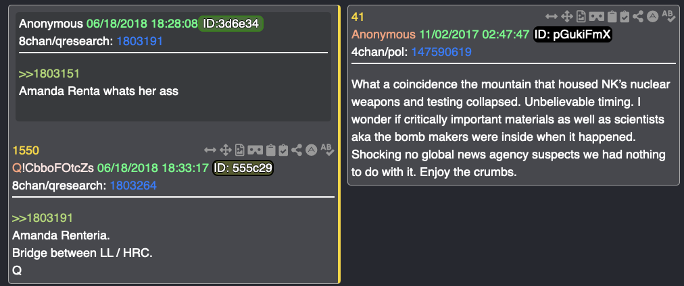The height and width of the screenshot is (286, 684).
Task: Click the share icon on post 1550
Action: coord(297,150)
